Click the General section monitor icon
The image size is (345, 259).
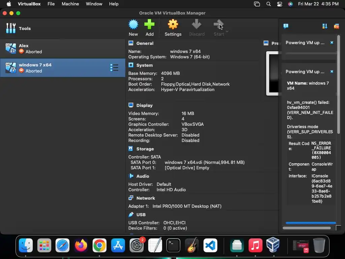click(131, 43)
